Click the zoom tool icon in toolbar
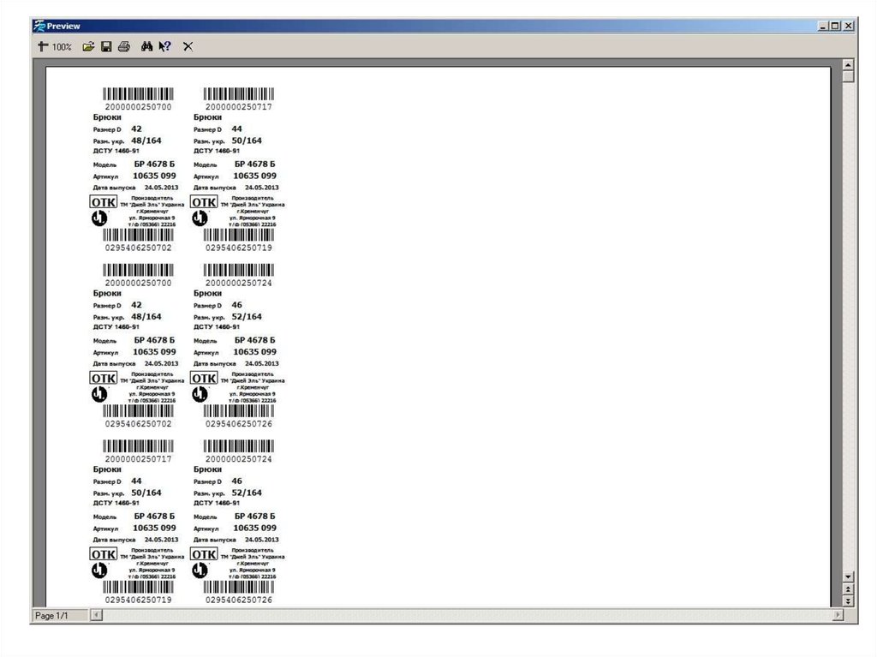Image resolution: width=877 pixels, height=657 pixels. coord(41,46)
